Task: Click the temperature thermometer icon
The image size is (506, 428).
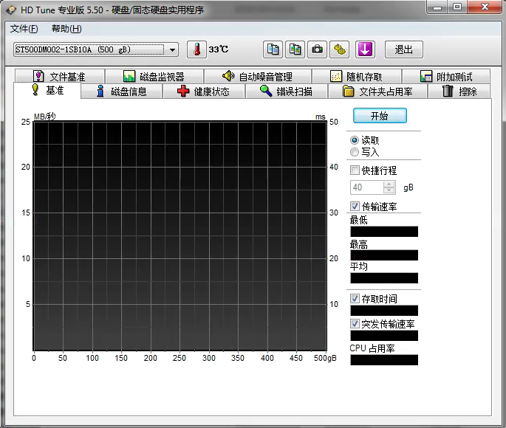Action: point(196,49)
